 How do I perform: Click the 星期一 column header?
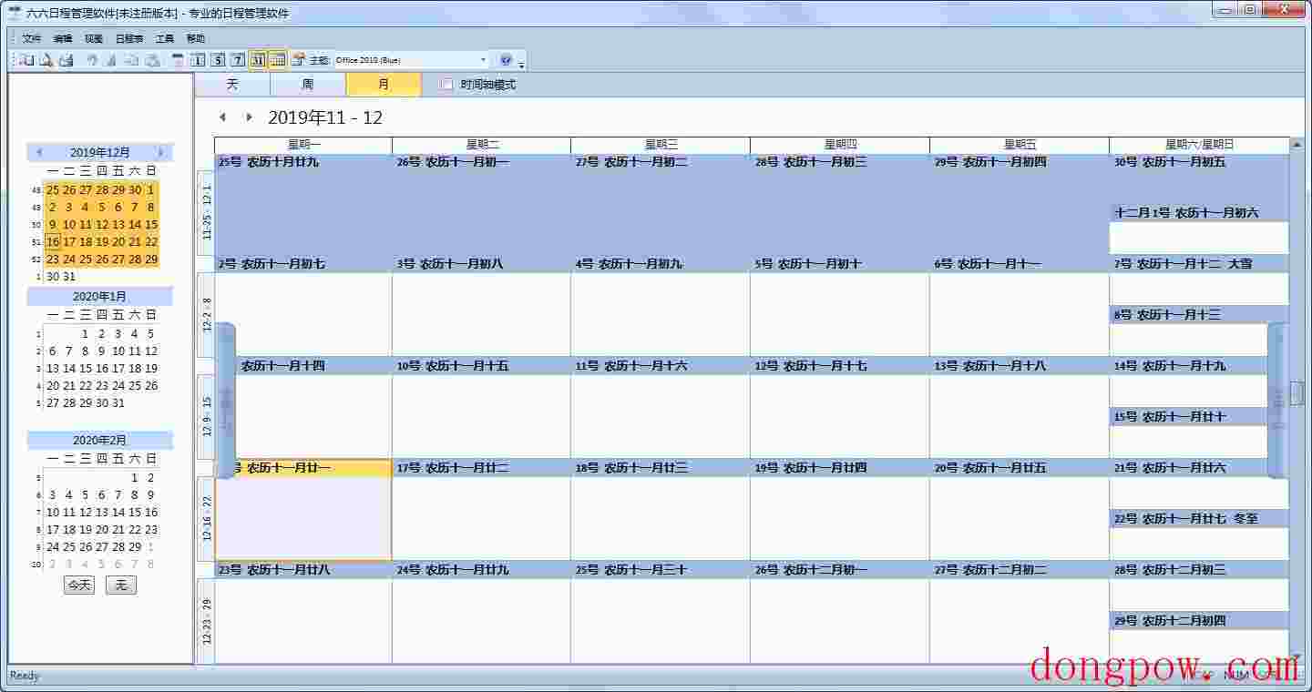[303, 145]
